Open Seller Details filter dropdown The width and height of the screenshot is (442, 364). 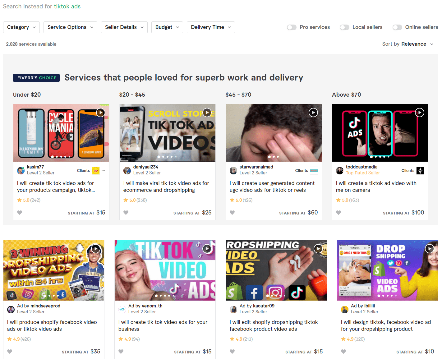pos(124,27)
